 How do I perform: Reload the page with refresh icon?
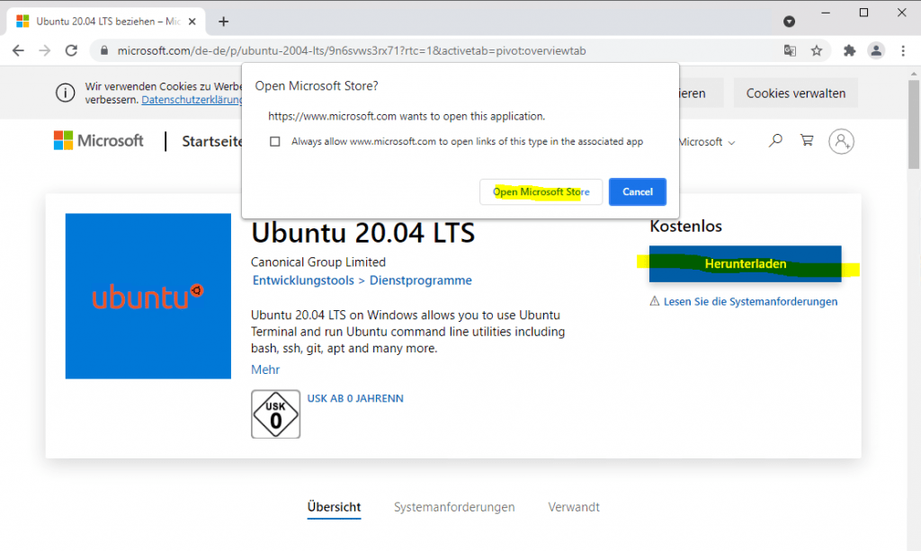tap(71, 50)
